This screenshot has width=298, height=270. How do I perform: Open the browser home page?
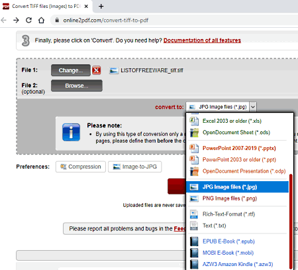[x=41, y=21]
